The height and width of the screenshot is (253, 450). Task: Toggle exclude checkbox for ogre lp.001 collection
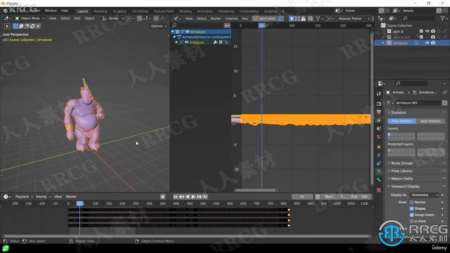coord(421,37)
